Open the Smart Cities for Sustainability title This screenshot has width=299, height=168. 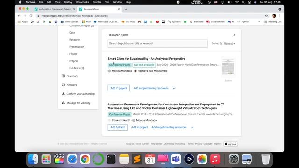coord(146,59)
